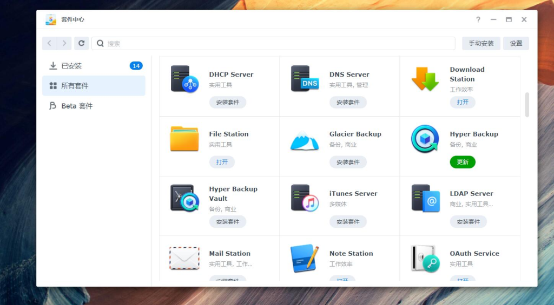This screenshot has width=554, height=305.
Task: Click the Beta packages sidebar icon
Action: click(x=52, y=106)
